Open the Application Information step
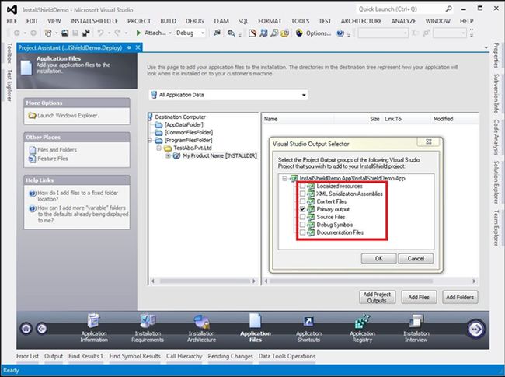Image resolution: width=505 pixels, height=377 pixels. (x=94, y=328)
